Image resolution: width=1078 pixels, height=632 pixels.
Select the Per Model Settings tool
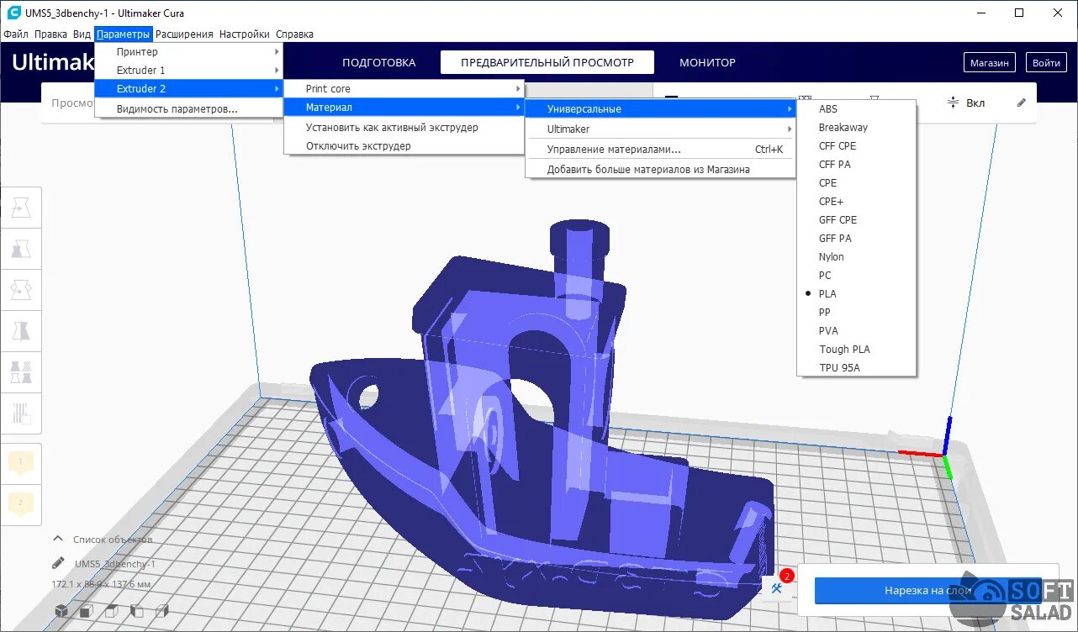21,372
